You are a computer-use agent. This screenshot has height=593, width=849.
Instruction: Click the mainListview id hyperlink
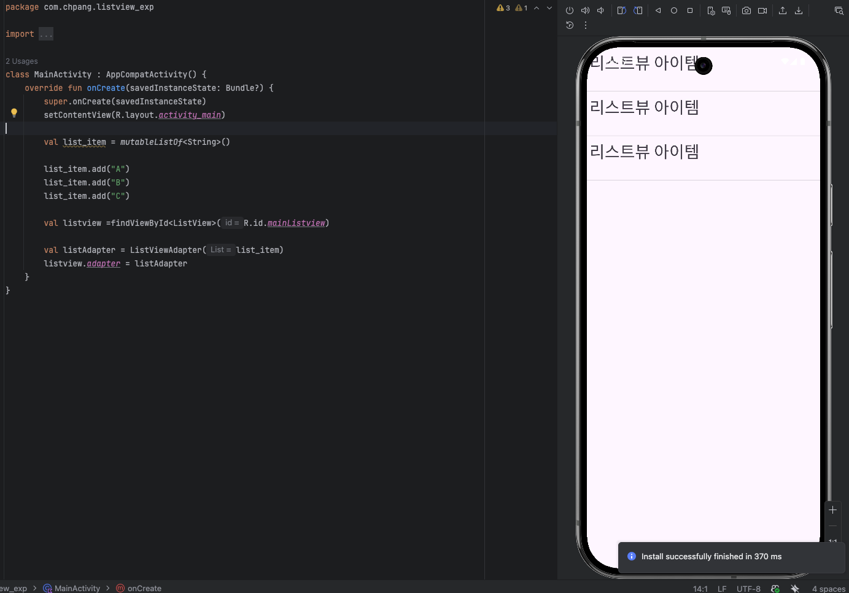tap(296, 223)
